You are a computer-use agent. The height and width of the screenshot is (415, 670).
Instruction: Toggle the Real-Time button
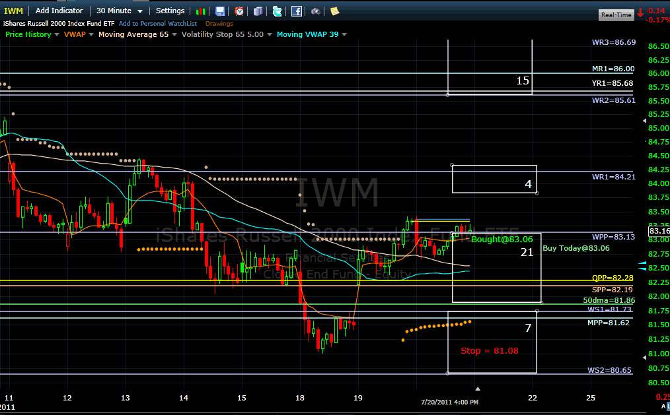coord(616,15)
